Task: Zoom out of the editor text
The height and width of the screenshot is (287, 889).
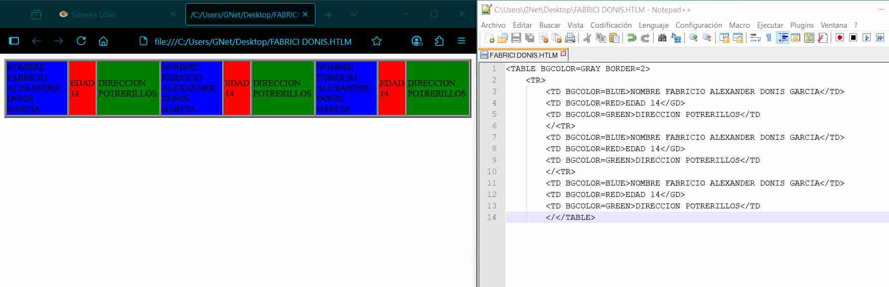Action: (707, 38)
